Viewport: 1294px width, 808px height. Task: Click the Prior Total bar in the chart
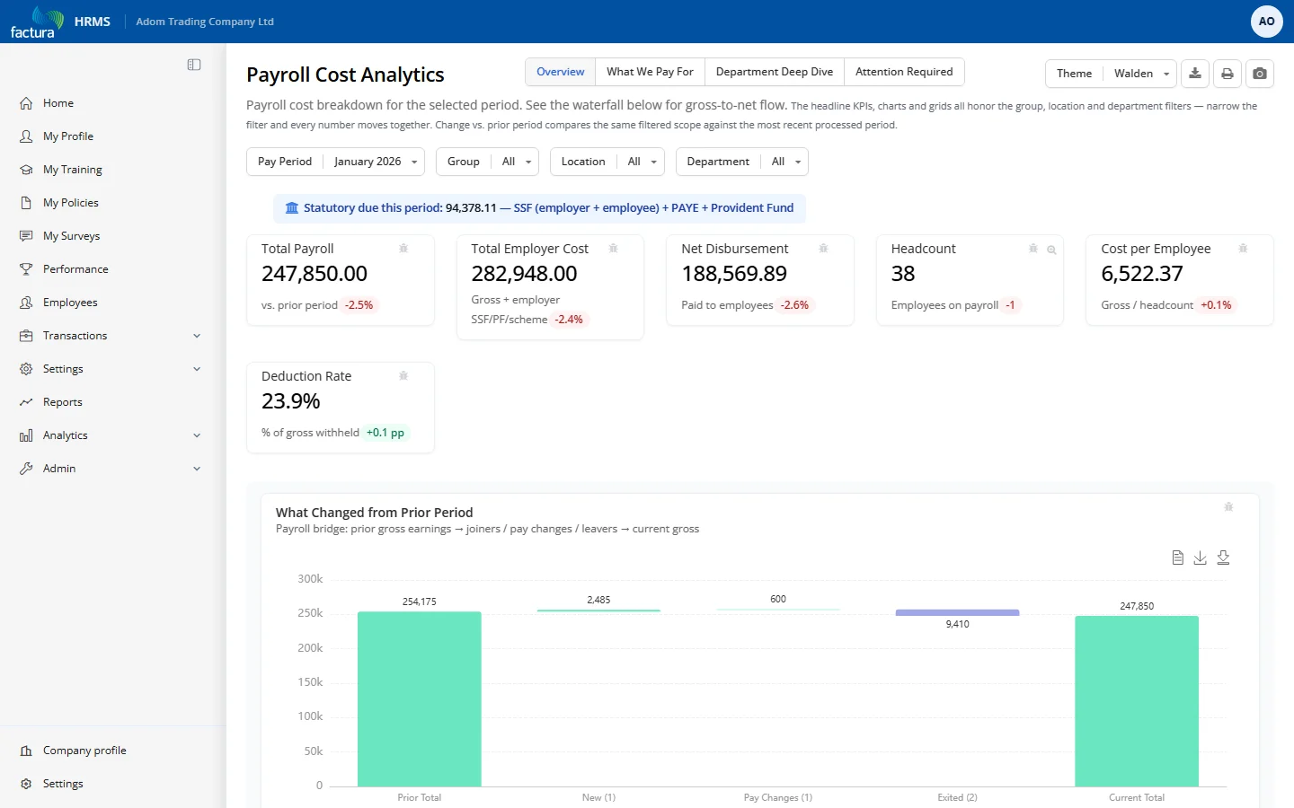[420, 699]
